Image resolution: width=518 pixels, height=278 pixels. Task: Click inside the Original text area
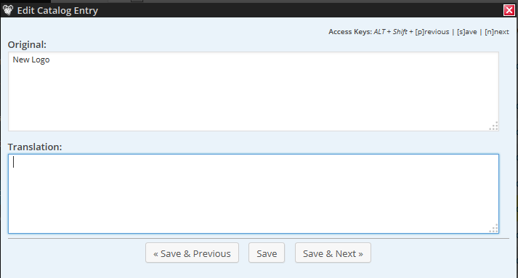254,91
